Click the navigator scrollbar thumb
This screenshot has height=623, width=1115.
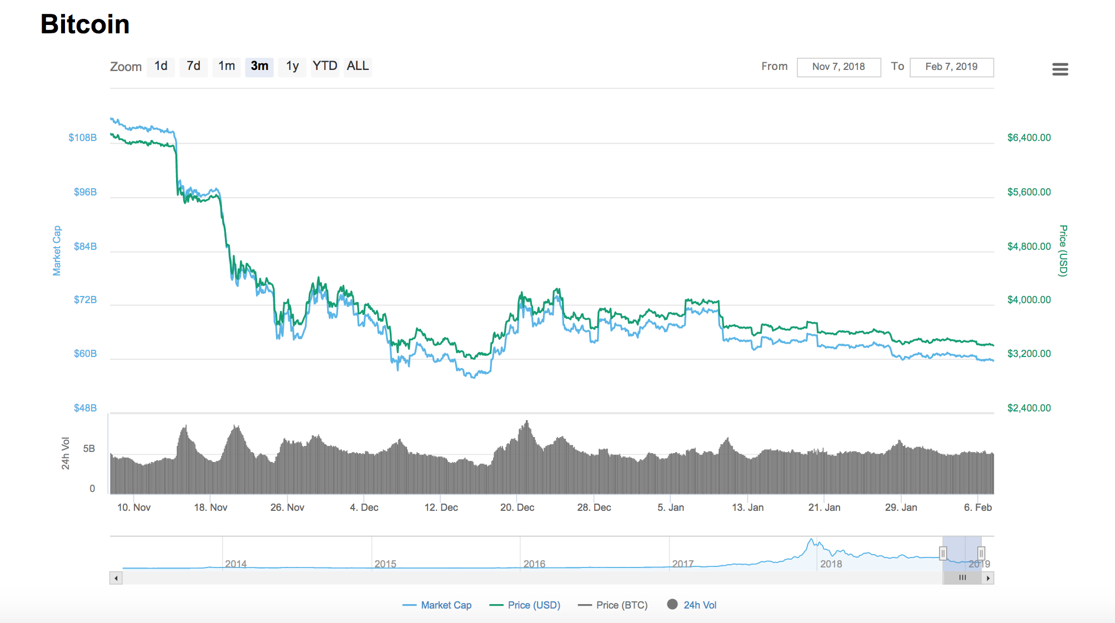point(962,578)
